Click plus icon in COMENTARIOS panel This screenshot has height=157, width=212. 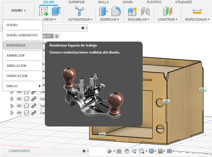(84, 151)
